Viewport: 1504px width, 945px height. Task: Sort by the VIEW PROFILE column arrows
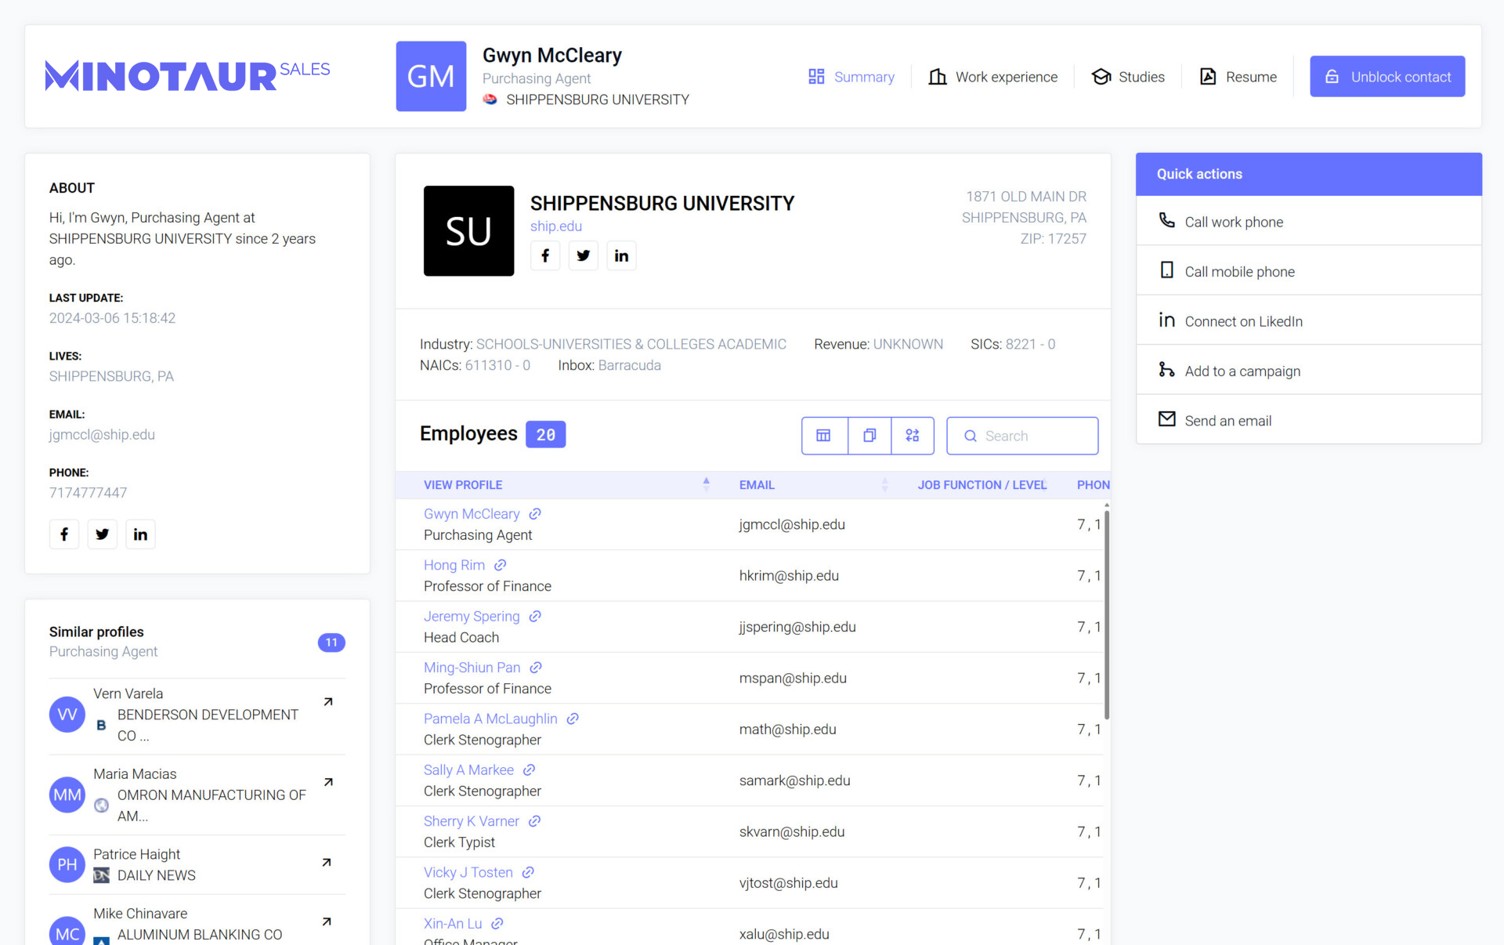[x=706, y=484]
